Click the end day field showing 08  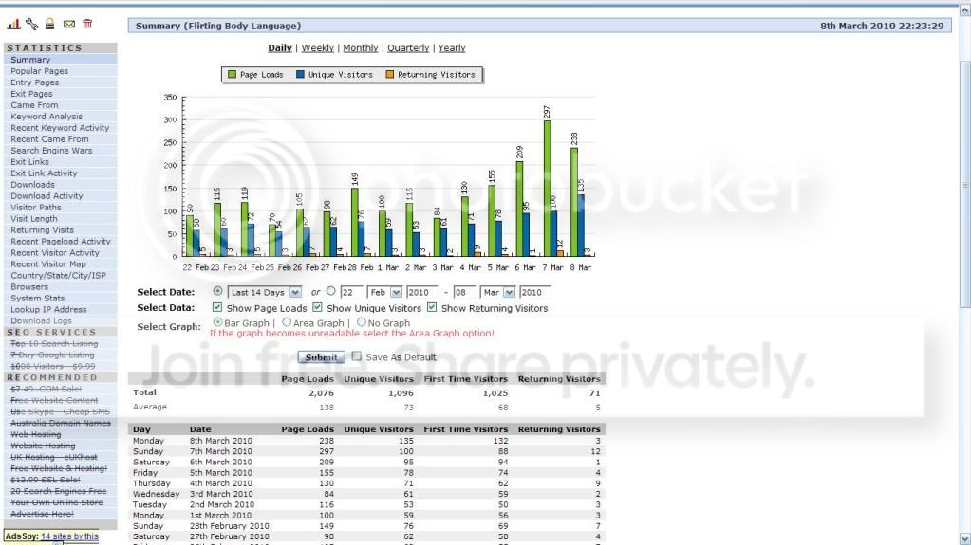click(465, 292)
